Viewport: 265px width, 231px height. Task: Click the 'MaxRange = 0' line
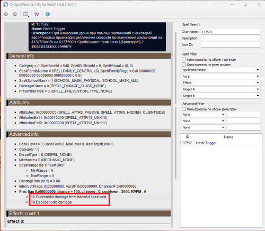coord(42,175)
